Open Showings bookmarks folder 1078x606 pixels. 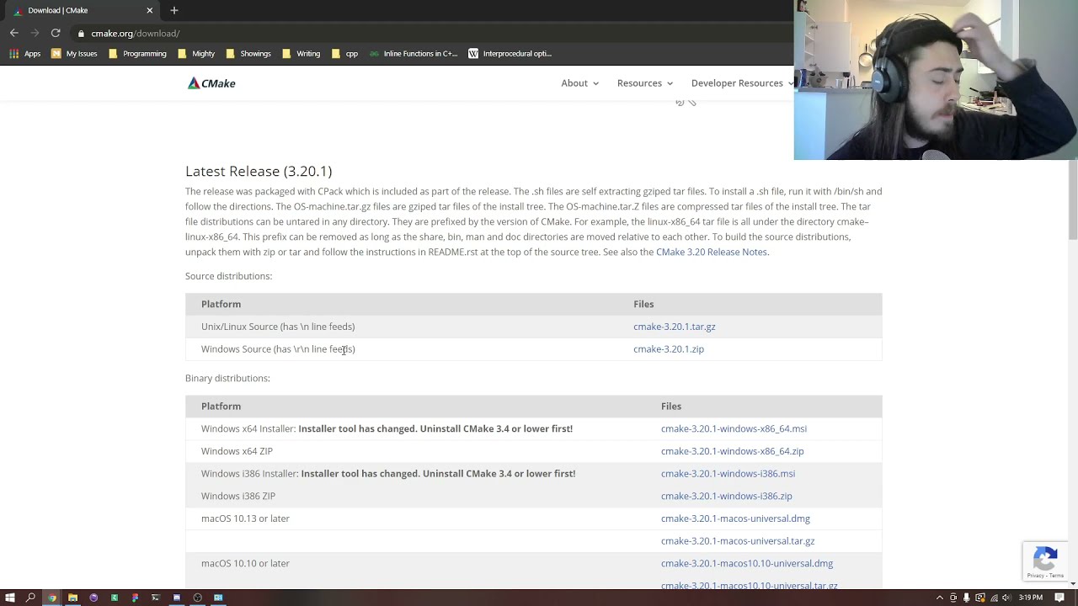tap(248, 53)
